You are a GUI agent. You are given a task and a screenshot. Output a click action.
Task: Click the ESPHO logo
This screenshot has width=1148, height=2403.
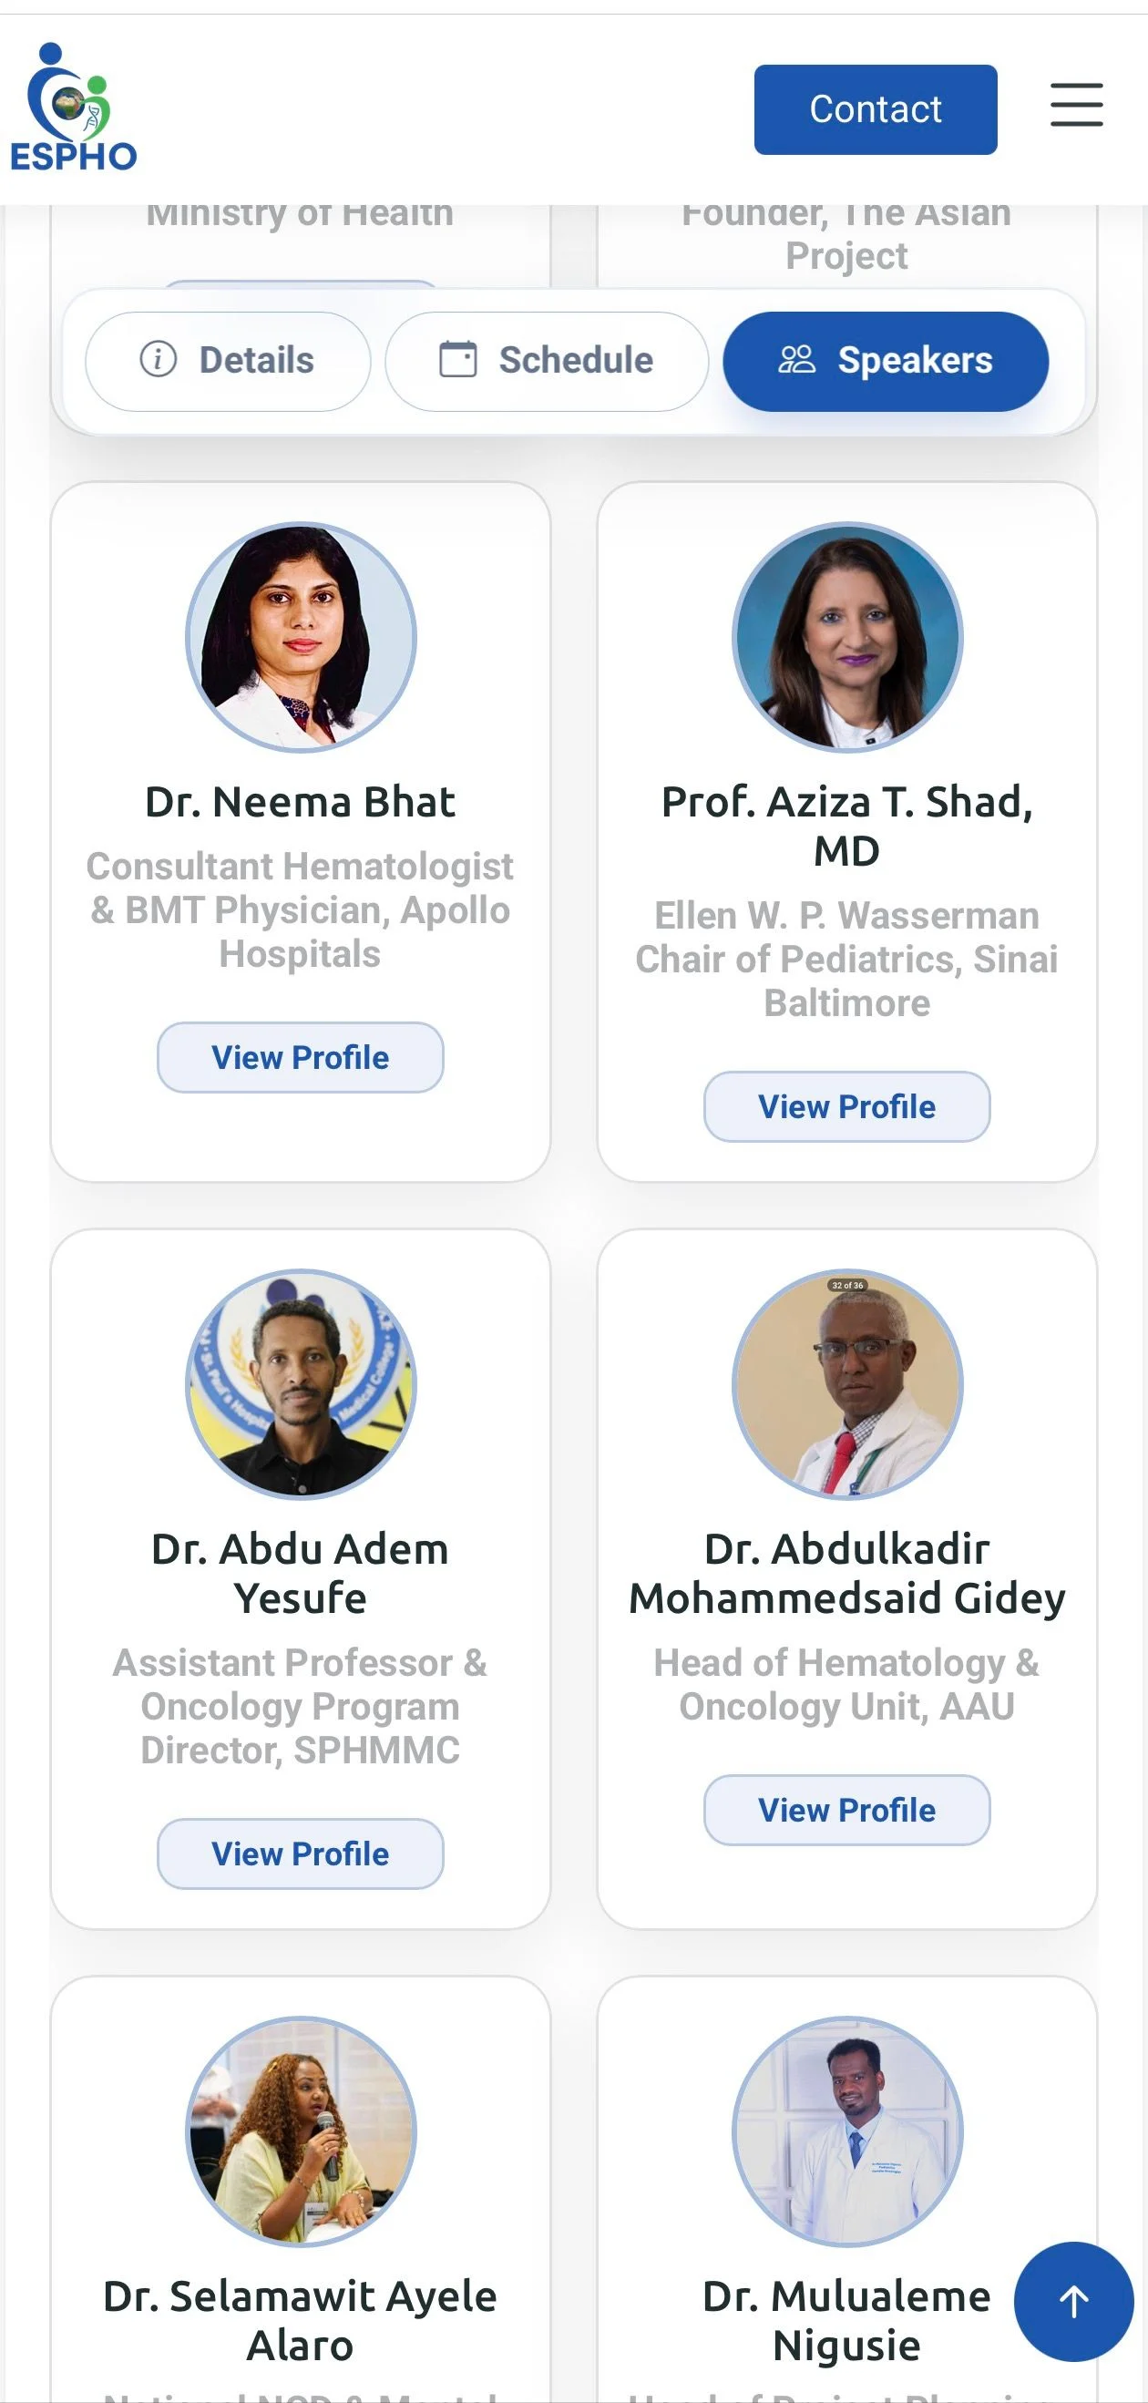click(73, 108)
